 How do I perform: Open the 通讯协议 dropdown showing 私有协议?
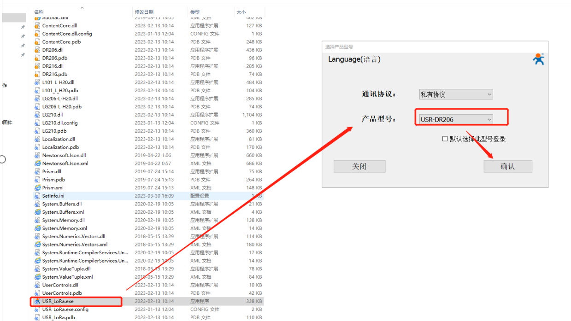[x=455, y=94]
